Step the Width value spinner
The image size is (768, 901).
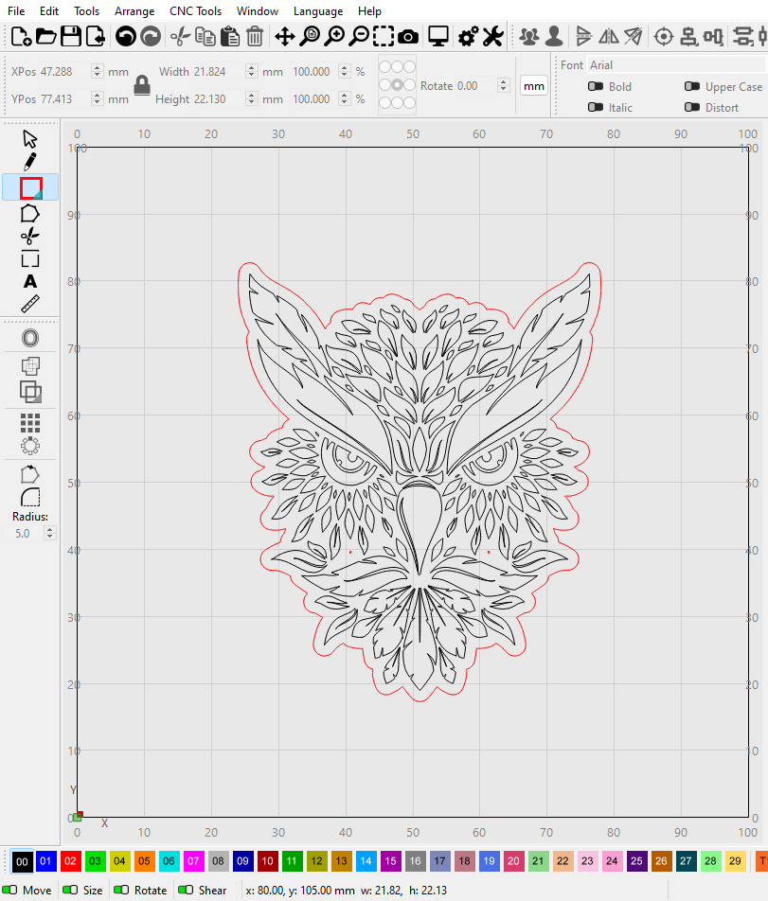251,72
